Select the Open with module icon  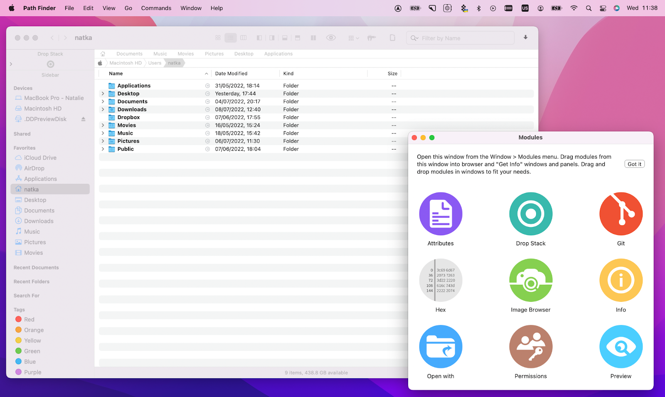(441, 346)
